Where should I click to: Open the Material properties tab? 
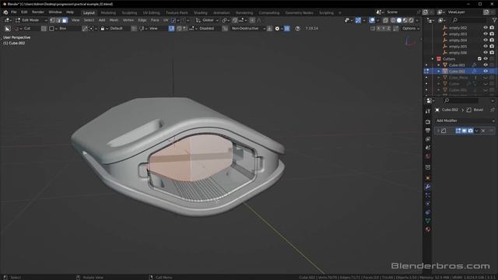coord(428,229)
